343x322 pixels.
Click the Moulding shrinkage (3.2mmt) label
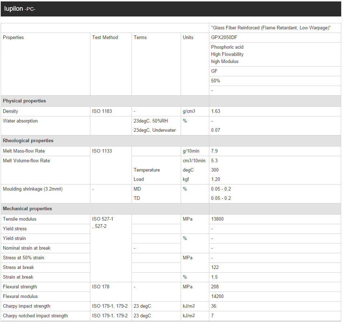(x=33, y=189)
